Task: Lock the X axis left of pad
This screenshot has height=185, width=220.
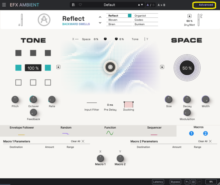Action: coord(58,67)
